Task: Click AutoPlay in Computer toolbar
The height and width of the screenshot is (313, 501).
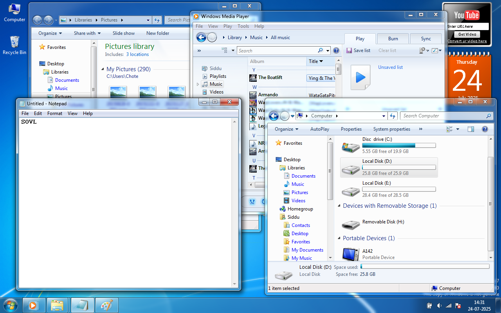Action: pyautogui.click(x=320, y=129)
